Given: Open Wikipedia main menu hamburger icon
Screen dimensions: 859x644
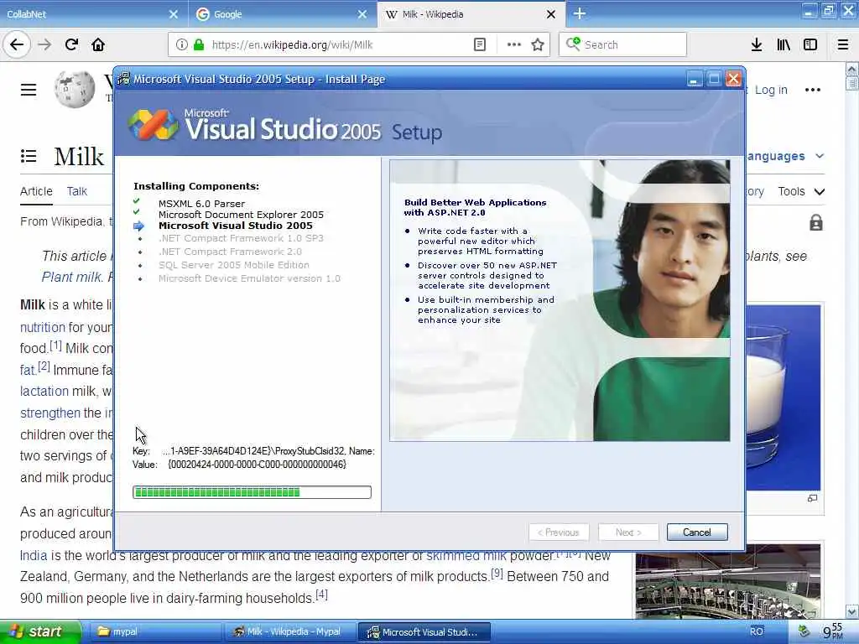Looking at the screenshot, I should [29, 89].
